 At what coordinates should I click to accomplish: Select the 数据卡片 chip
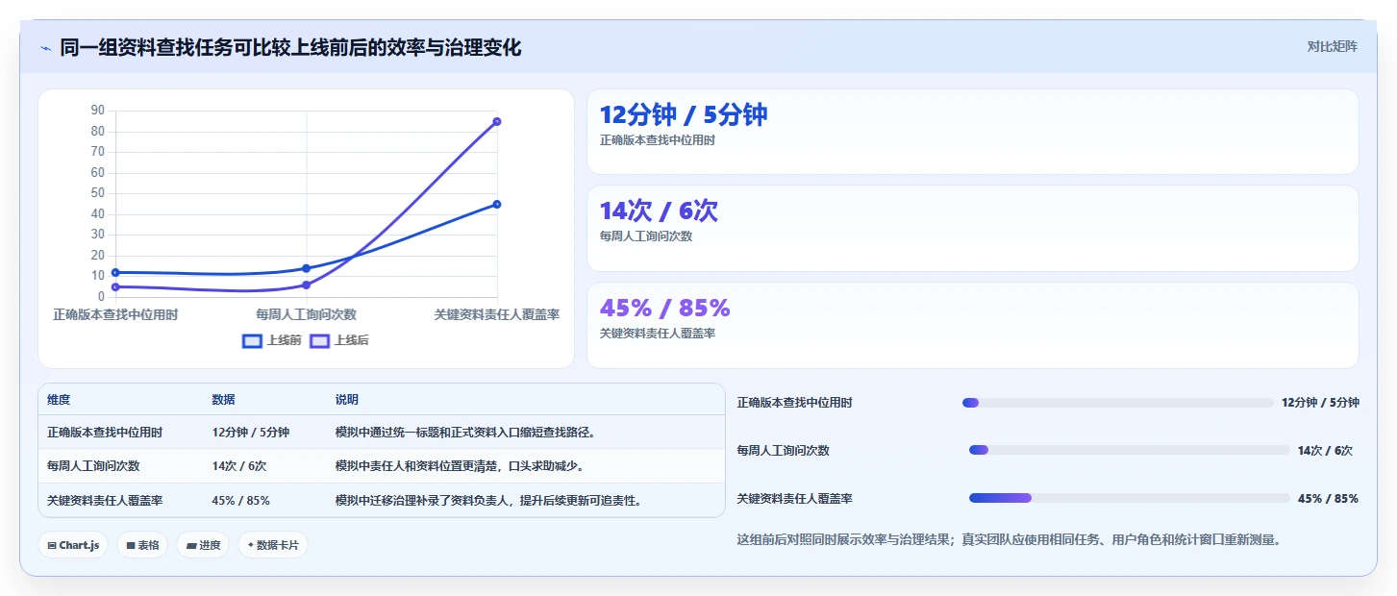[273, 545]
